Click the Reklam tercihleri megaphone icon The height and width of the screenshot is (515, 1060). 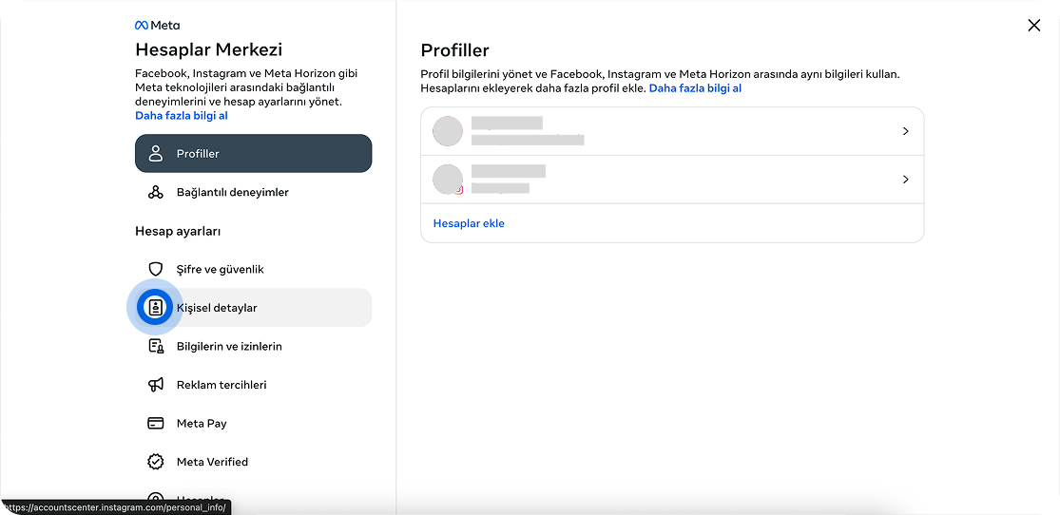tap(156, 385)
